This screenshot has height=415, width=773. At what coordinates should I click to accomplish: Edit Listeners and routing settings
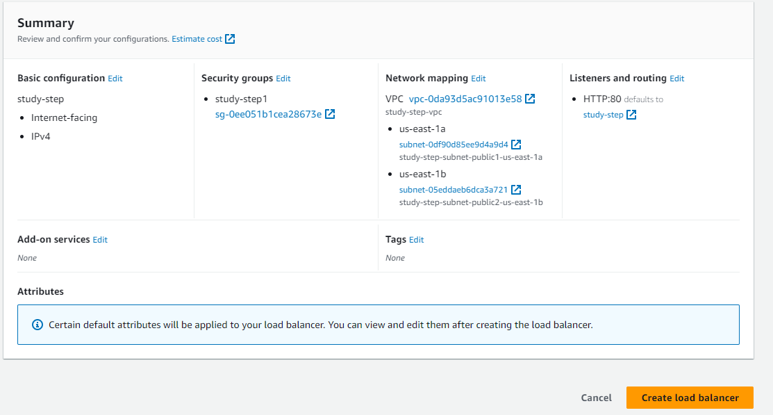coord(677,79)
